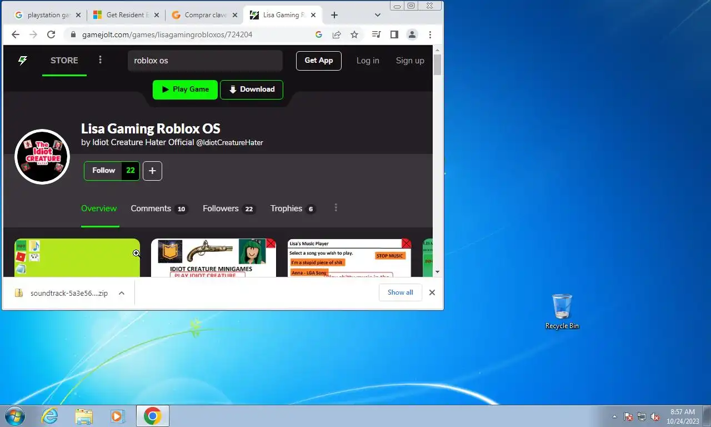Open the media control icon in toolbar
This screenshot has width=711, height=427.
pyautogui.click(x=376, y=34)
